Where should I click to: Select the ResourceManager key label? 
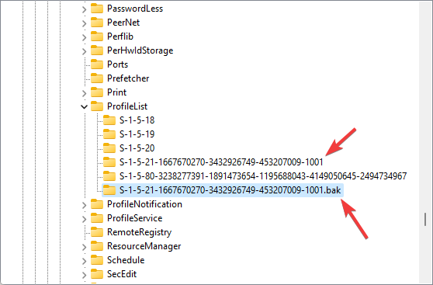(x=144, y=245)
